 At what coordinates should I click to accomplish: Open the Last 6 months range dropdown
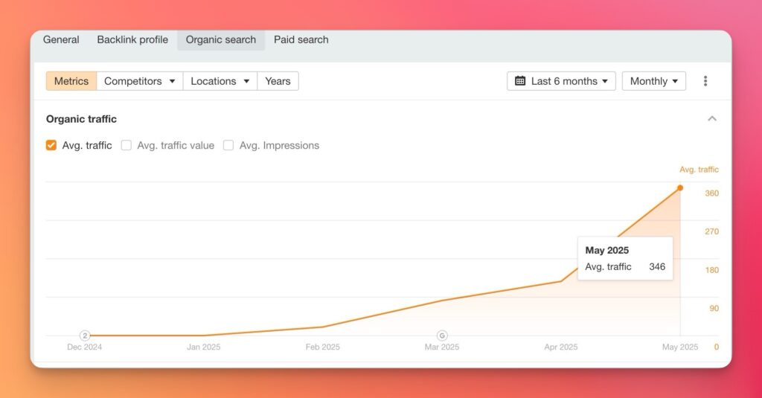[x=561, y=81]
